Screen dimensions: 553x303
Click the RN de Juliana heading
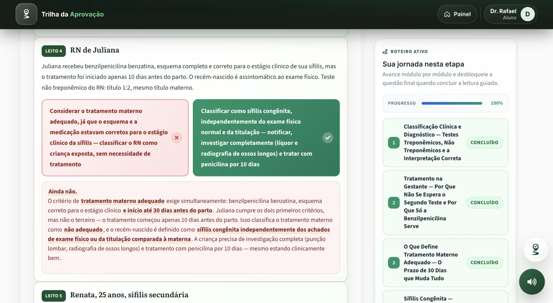point(95,50)
